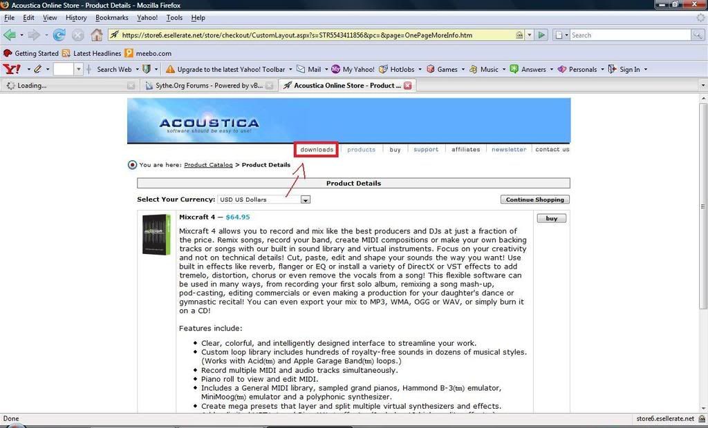Open the address bar URL history dropdown
The height and width of the screenshot is (428, 708).
pyautogui.click(x=530, y=35)
